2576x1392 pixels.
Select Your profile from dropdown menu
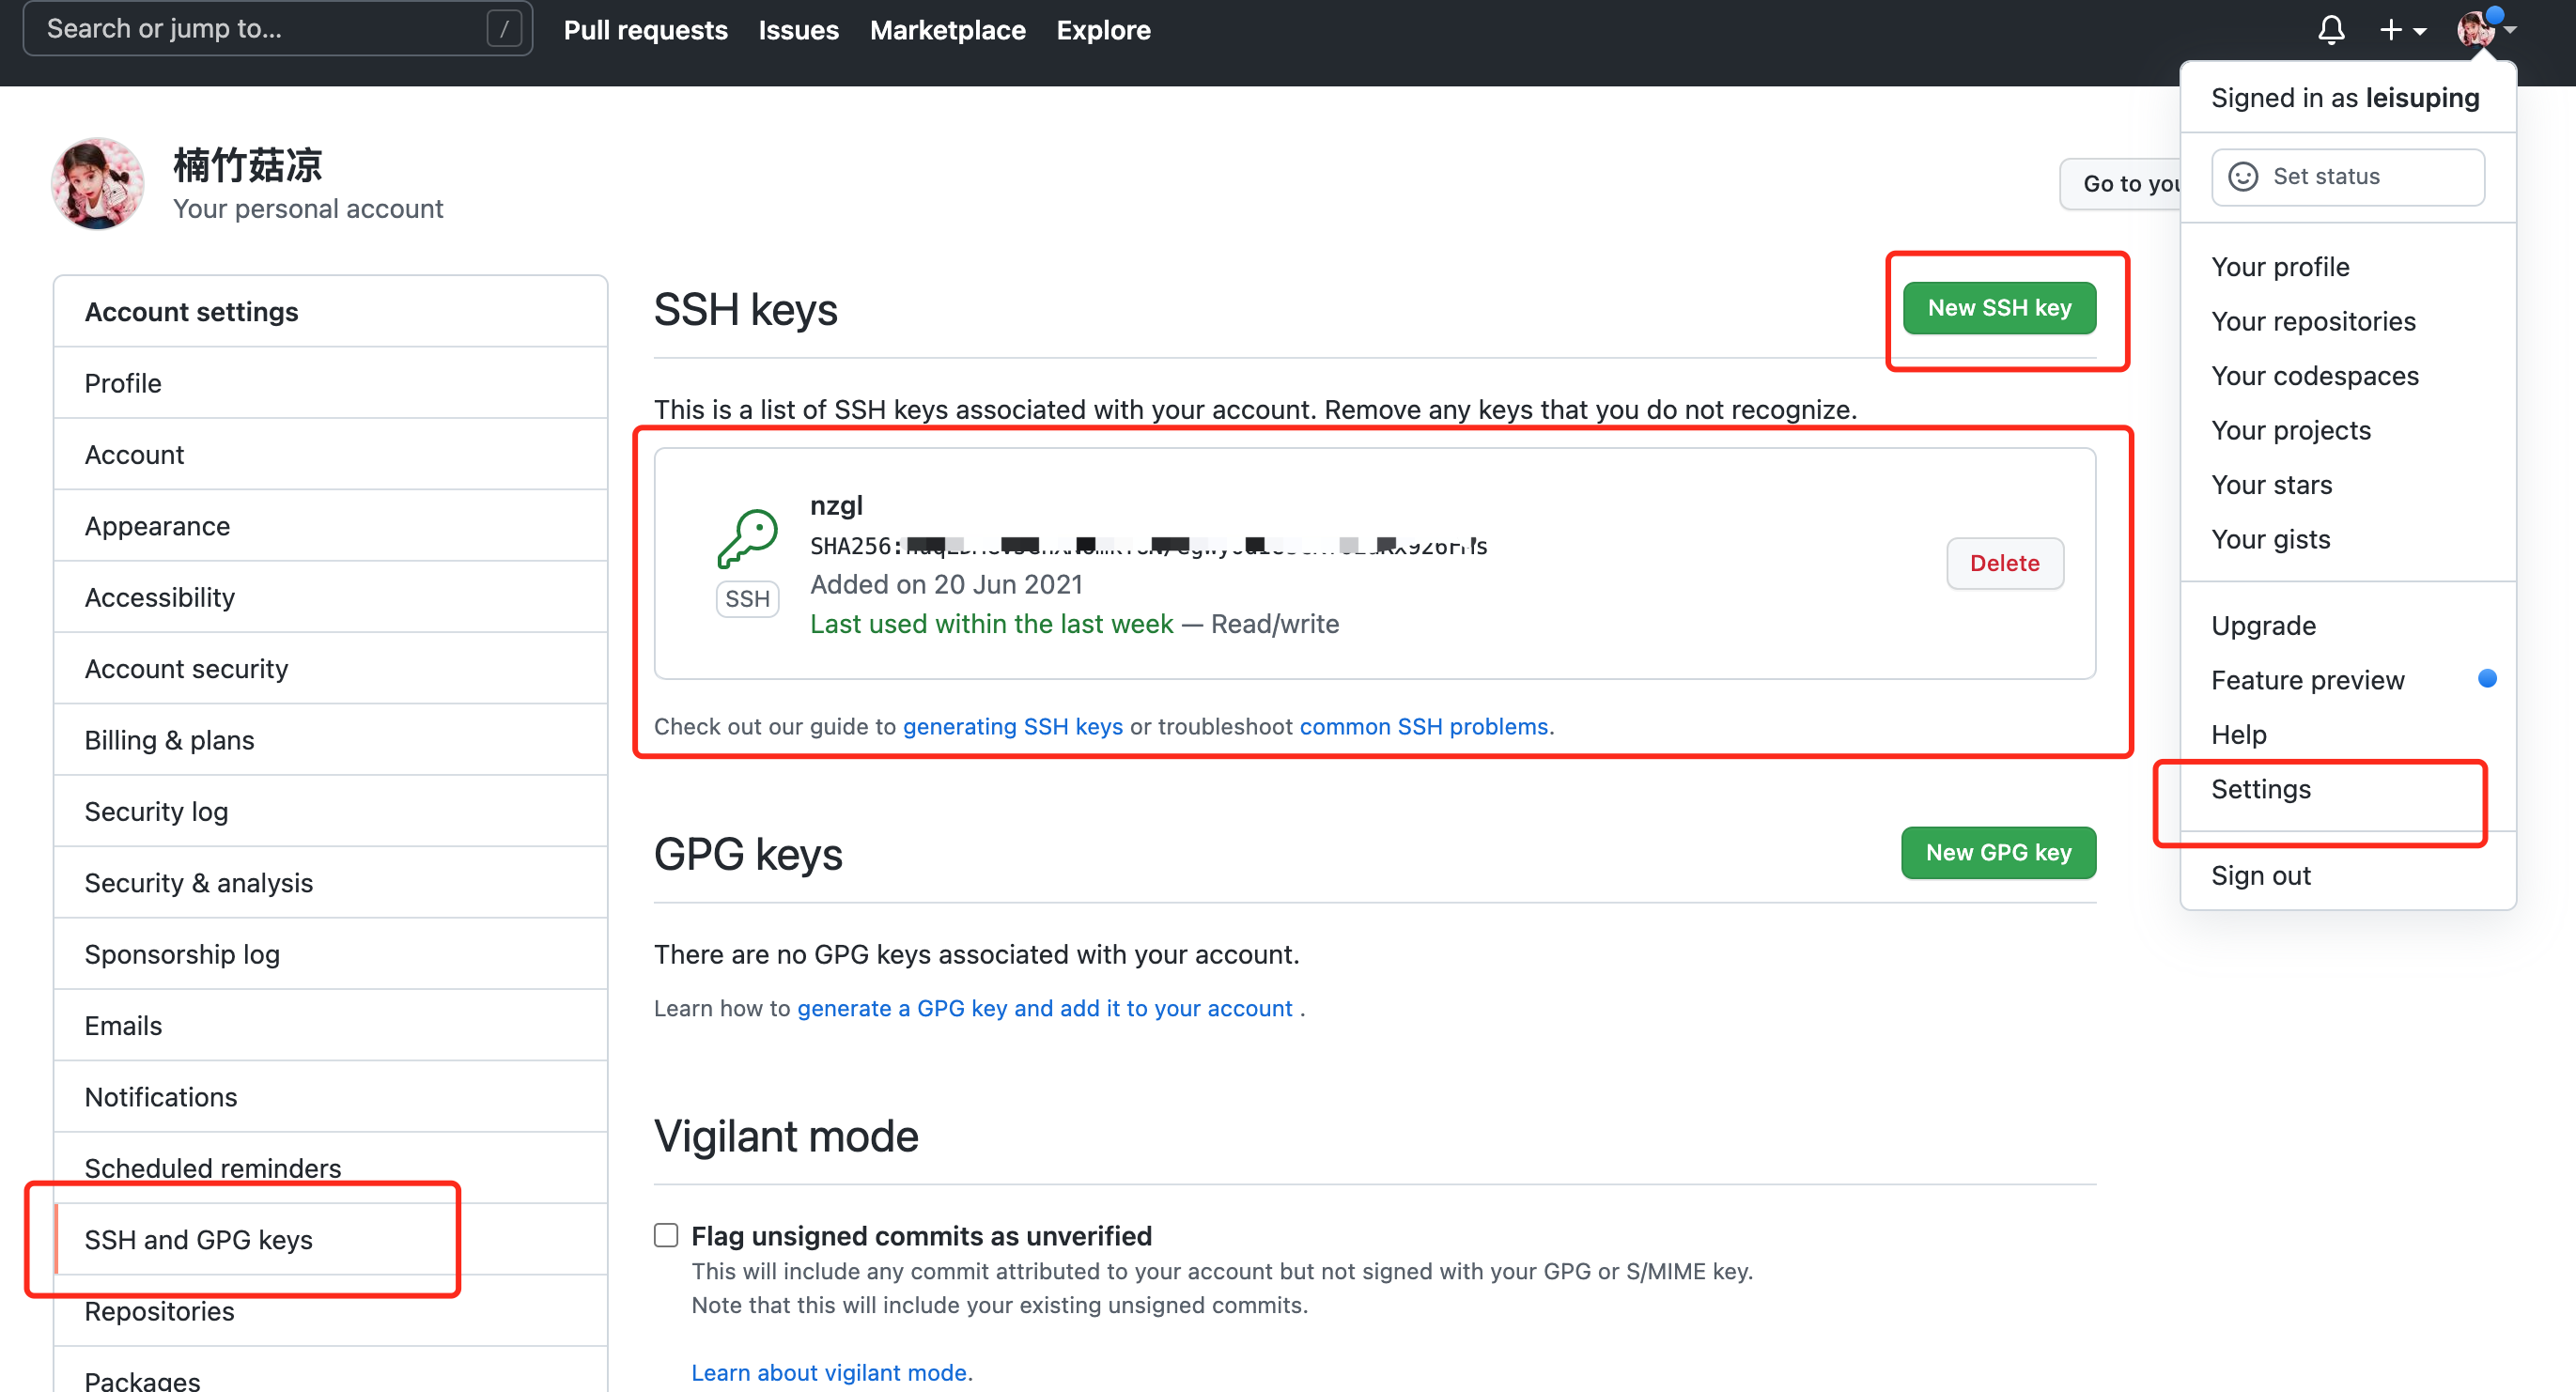point(2278,266)
